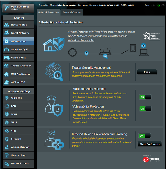Click the AiCloud 2.0 cloud icon

pos(6,82)
